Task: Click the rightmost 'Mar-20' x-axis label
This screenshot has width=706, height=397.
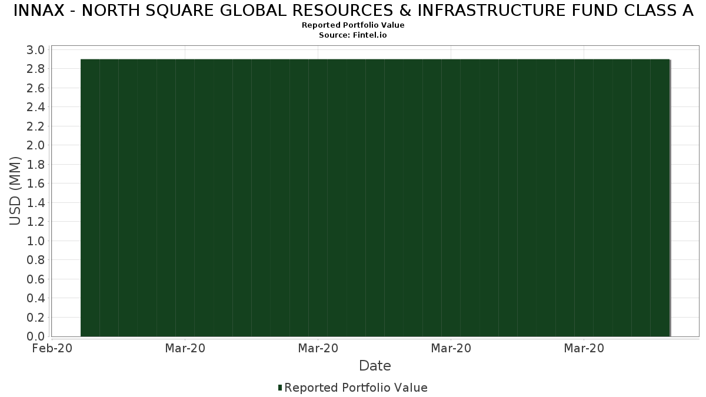Action: point(584,348)
